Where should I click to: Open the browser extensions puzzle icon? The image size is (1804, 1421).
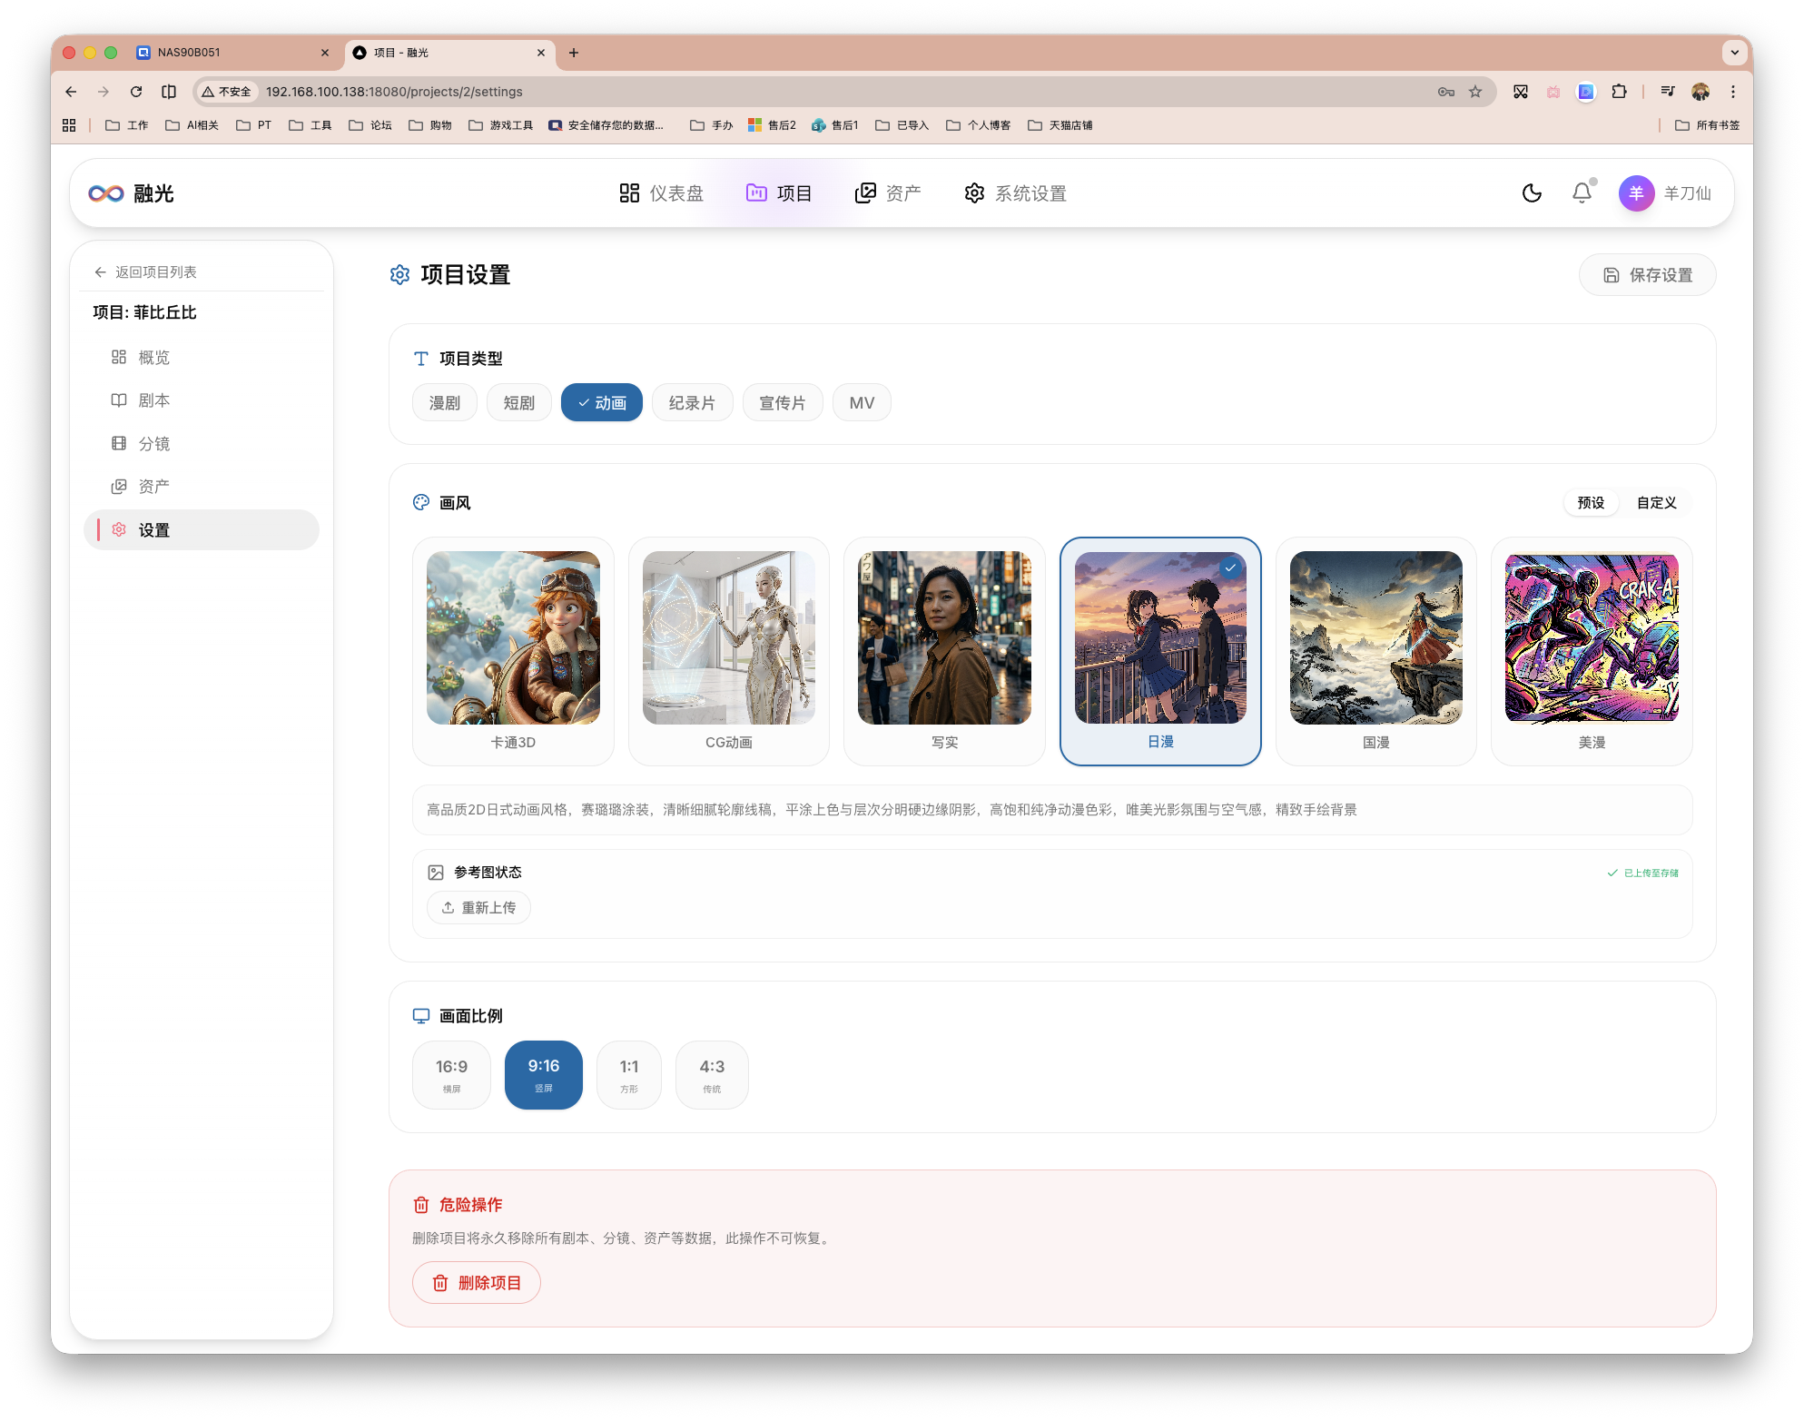tap(1619, 92)
